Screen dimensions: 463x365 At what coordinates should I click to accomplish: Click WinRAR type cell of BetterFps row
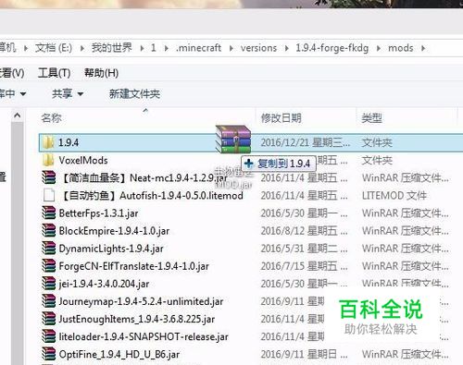(x=406, y=213)
